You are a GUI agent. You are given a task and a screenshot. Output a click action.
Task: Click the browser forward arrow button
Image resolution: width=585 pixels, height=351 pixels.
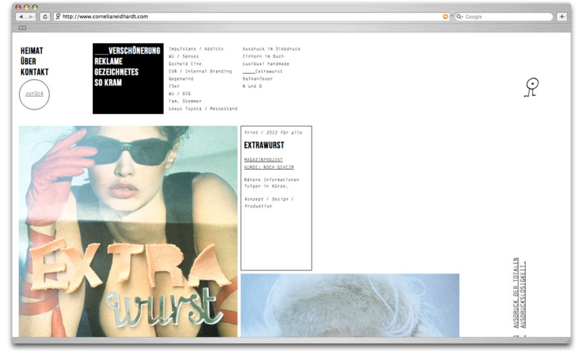[x=31, y=17]
